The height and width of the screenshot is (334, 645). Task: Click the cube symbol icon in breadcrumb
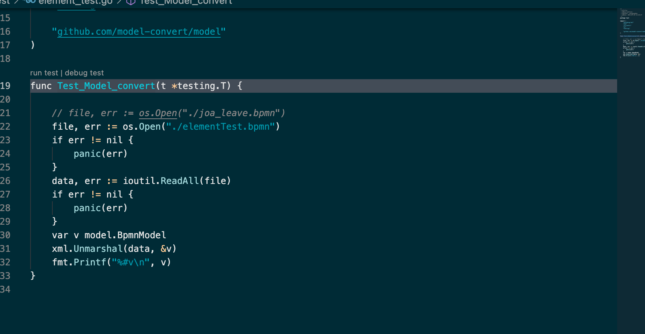click(131, 2)
